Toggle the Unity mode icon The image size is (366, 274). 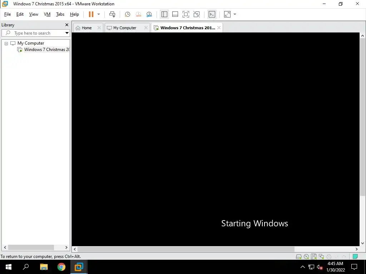click(197, 14)
